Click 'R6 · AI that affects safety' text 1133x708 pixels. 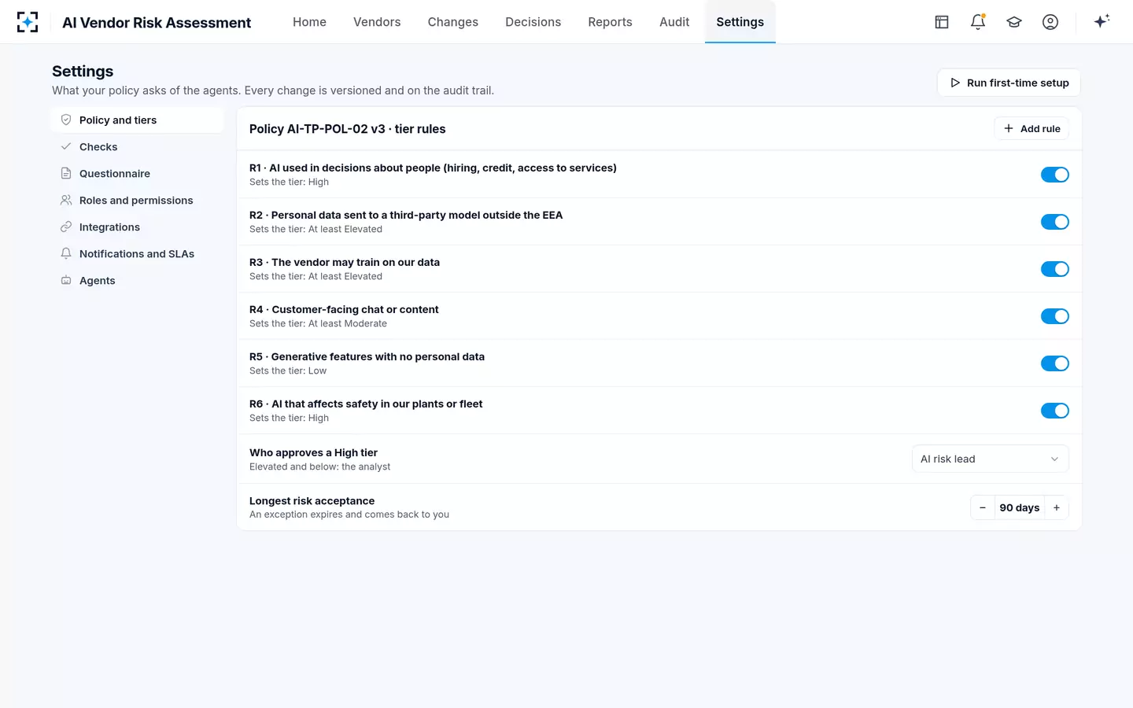[366, 404]
